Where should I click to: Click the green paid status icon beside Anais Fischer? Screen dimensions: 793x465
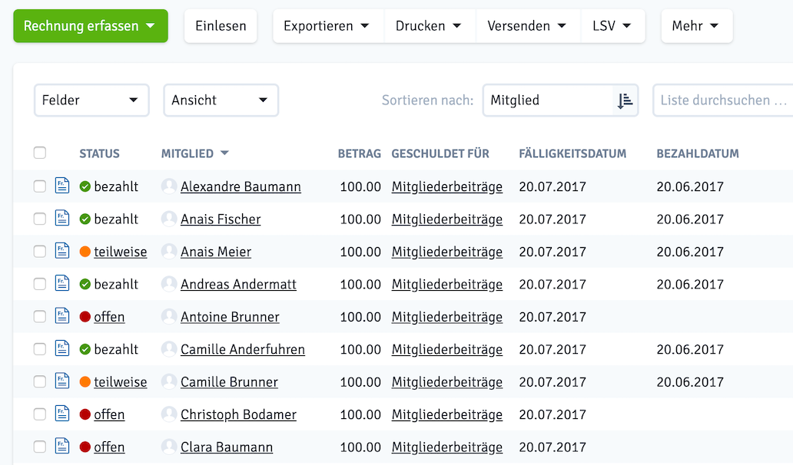(83, 218)
